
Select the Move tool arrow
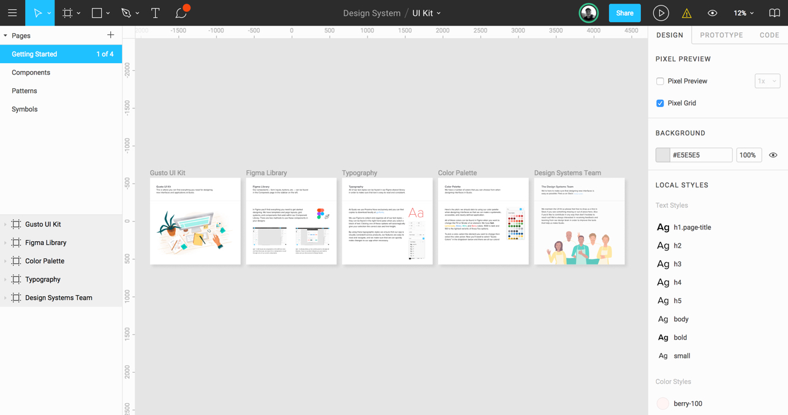(37, 13)
